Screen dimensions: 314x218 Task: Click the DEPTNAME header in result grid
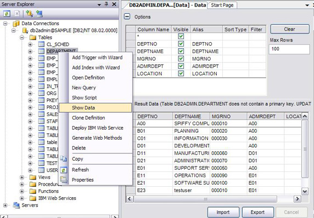(x=191, y=116)
